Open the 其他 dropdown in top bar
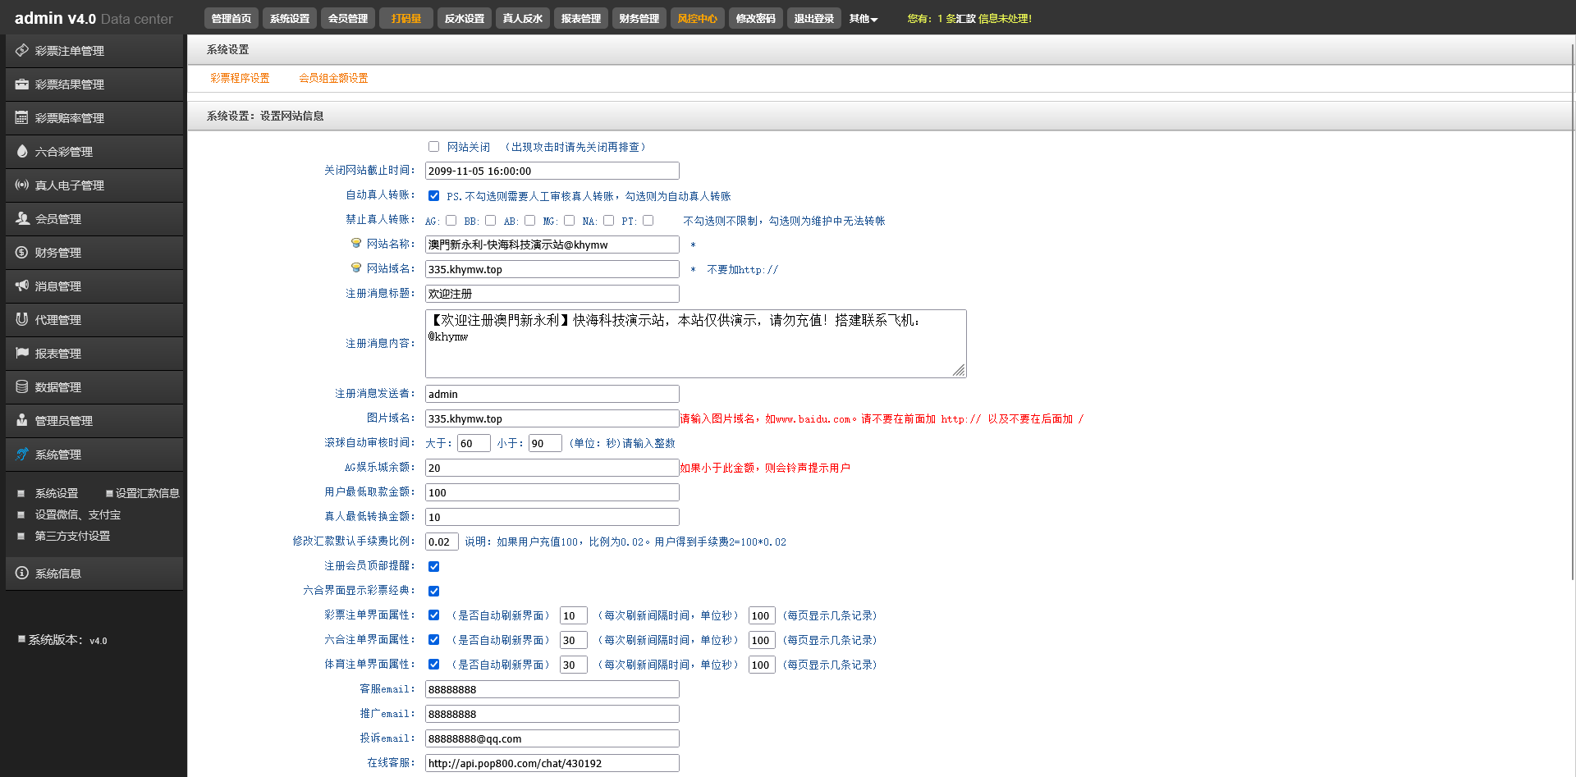Screen dimensions: 1576x777 (x=863, y=19)
